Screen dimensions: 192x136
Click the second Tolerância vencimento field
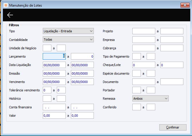point(61,90)
